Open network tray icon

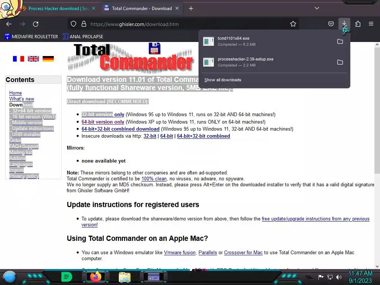pyautogui.click(x=330, y=277)
